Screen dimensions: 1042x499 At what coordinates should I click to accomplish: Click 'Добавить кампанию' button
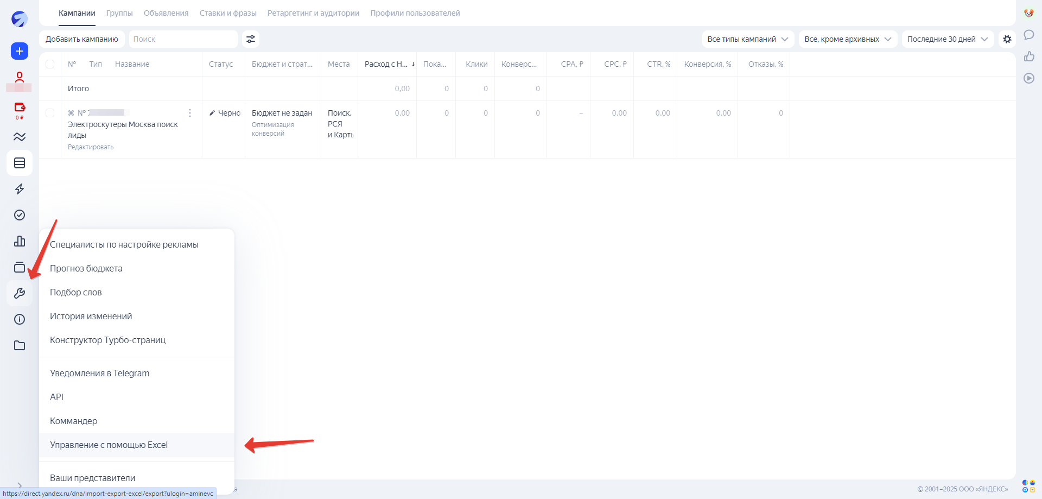[x=82, y=39]
